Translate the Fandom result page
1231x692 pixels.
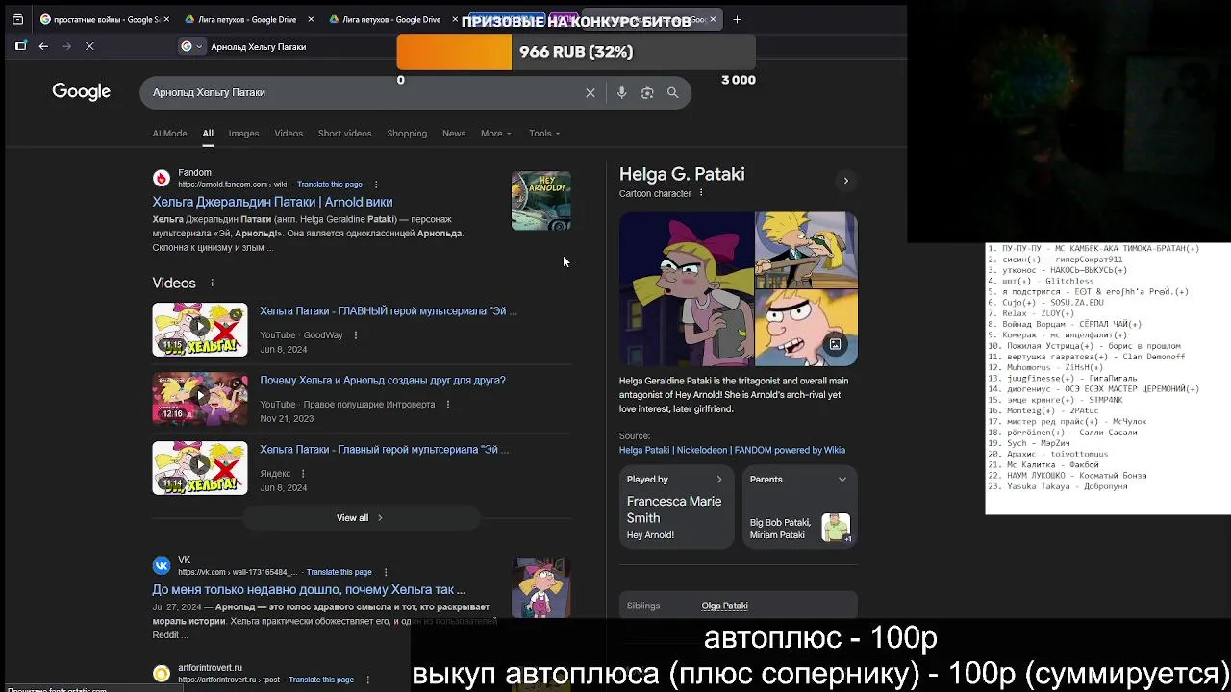coord(330,185)
